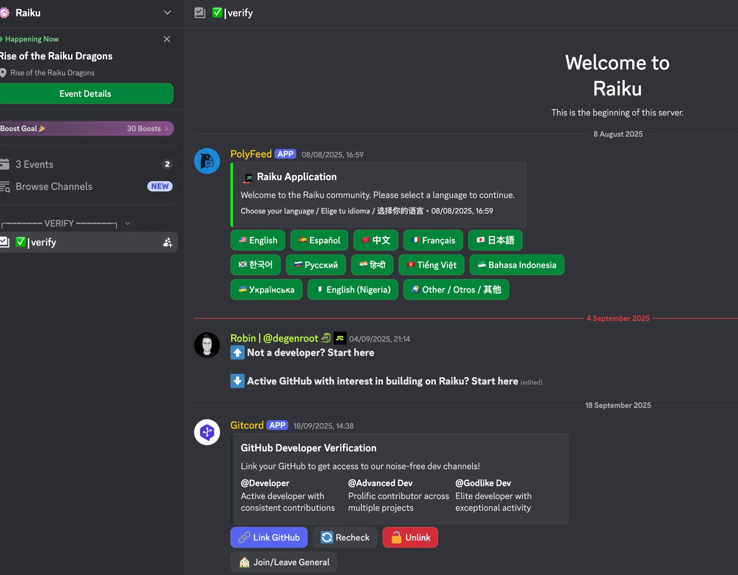
Task: Select the verify channel in sidebar
Action: pyautogui.click(x=88, y=242)
